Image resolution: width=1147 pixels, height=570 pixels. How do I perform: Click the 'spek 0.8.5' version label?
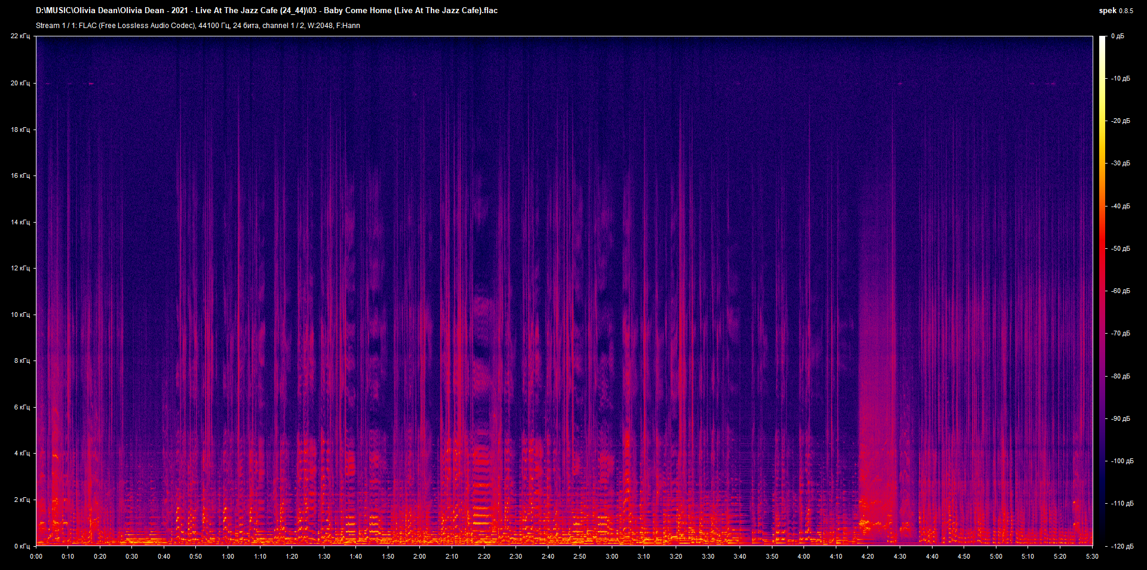(x=1116, y=11)
